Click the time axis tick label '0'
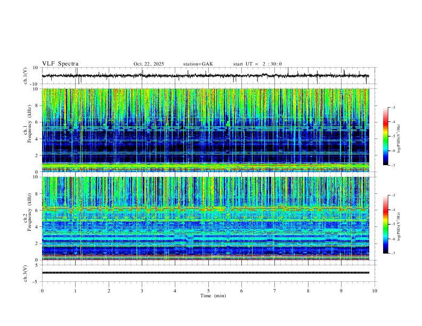422x326 pixels. (42, 291)
